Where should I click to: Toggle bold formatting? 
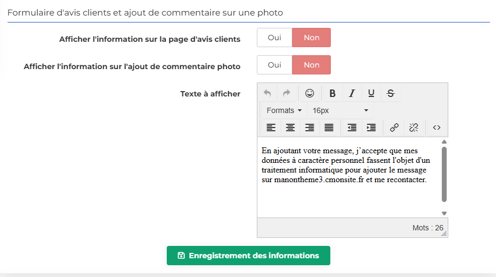(332, 93)
